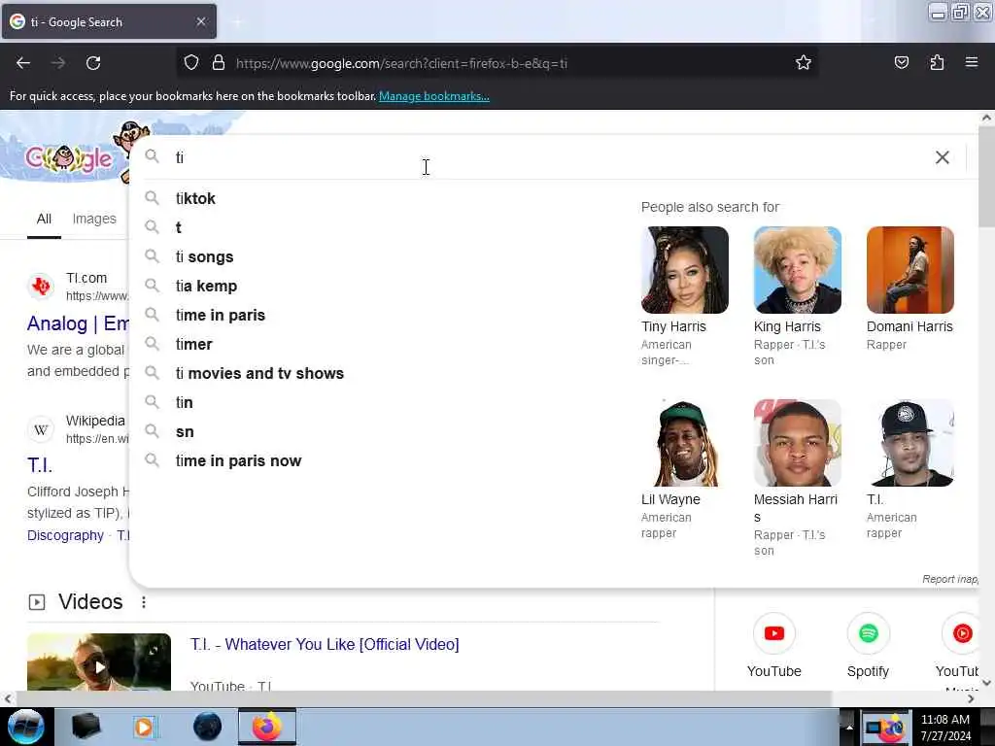
Task: Reload the current page
Action: [93, 63]
